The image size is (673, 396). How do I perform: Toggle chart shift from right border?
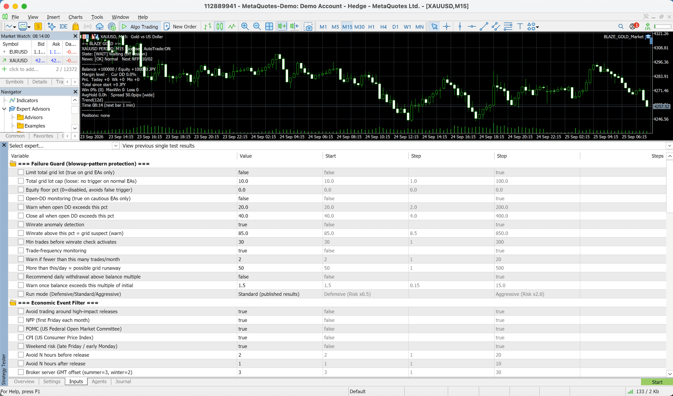[294, 27]
